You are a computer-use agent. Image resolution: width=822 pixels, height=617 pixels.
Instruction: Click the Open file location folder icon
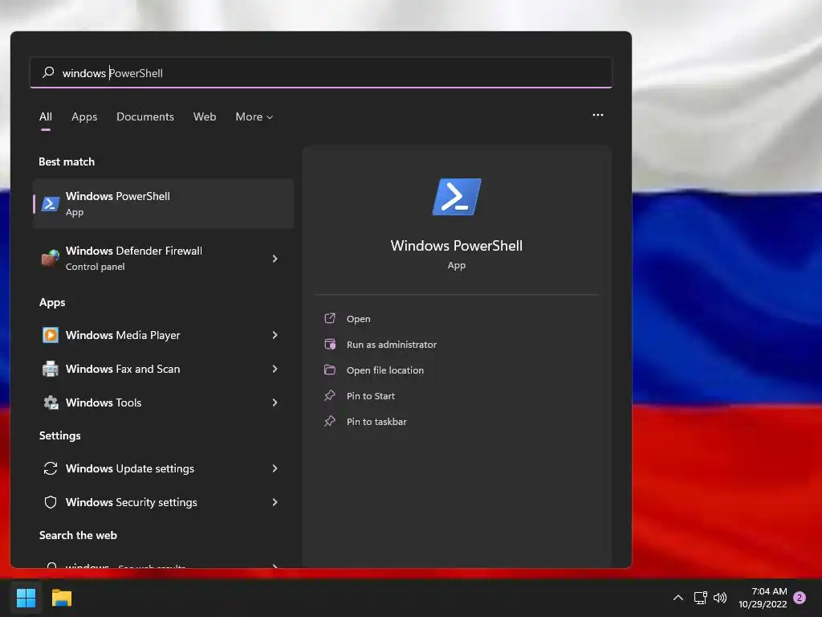[330, 370]
